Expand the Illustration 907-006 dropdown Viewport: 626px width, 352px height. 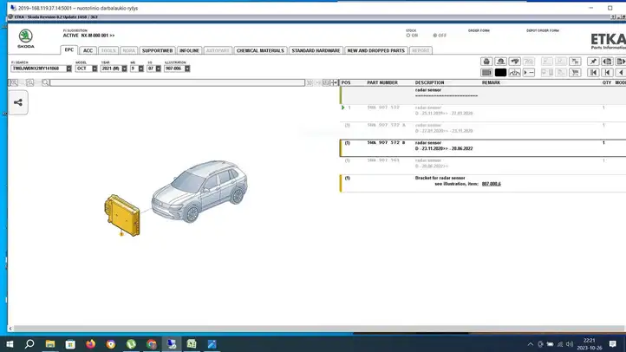click(187, 68)
